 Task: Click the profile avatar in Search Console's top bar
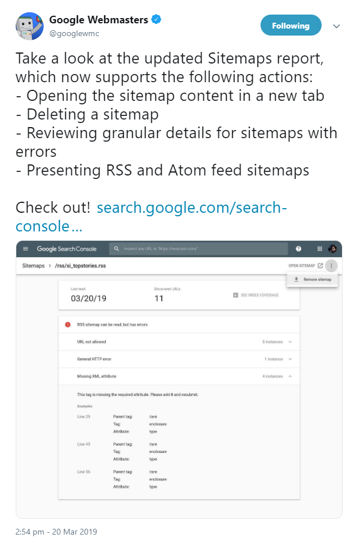pos(333,248)
